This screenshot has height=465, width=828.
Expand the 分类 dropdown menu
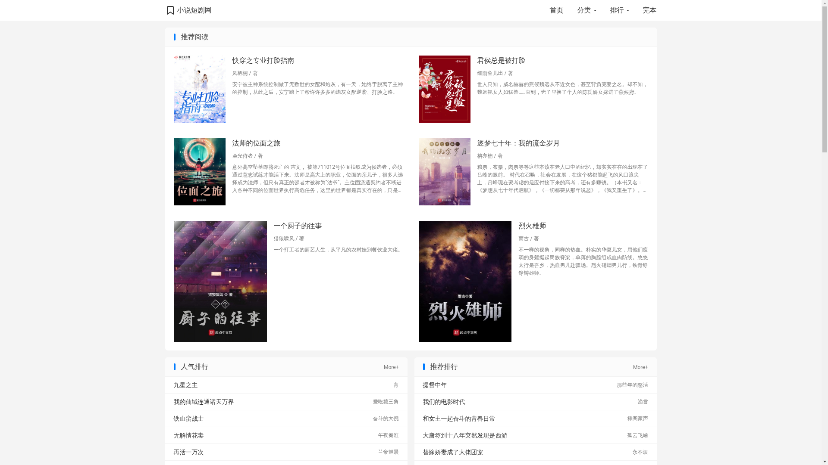pos(586,10)
